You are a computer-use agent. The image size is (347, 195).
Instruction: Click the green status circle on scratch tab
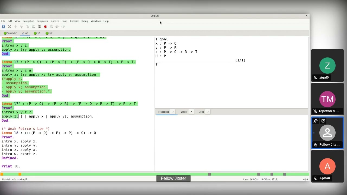pos(5,33)
